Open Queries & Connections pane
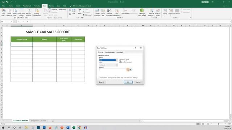232x130 pixels. [x=57, y=9]
